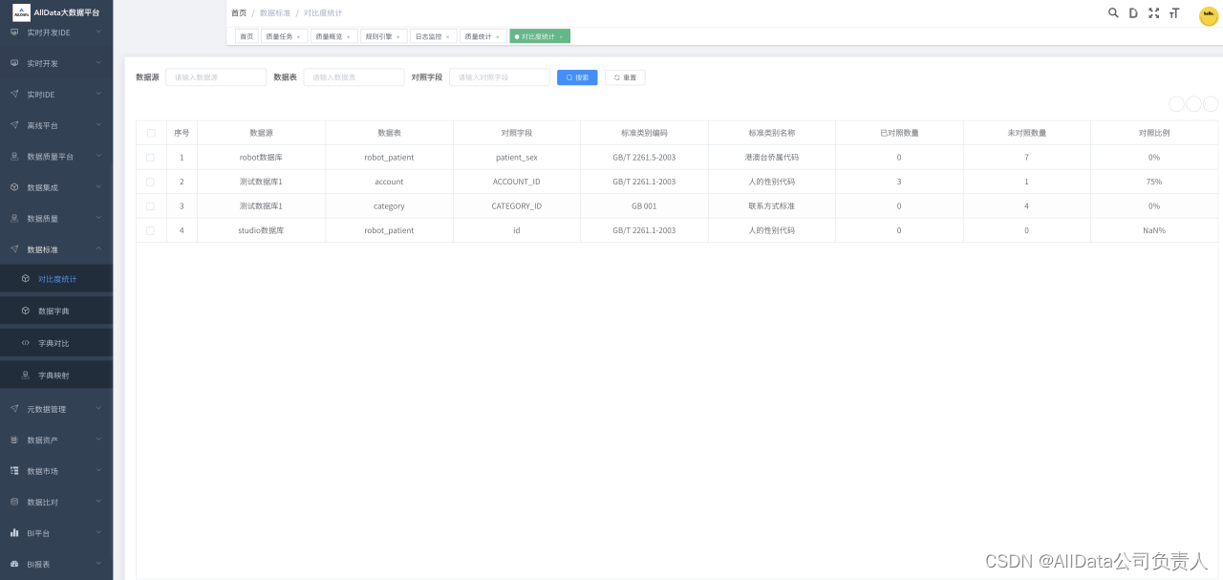Click the paper-plane icon beside 数据标准

pyautogui.click(x=14, y=249)
